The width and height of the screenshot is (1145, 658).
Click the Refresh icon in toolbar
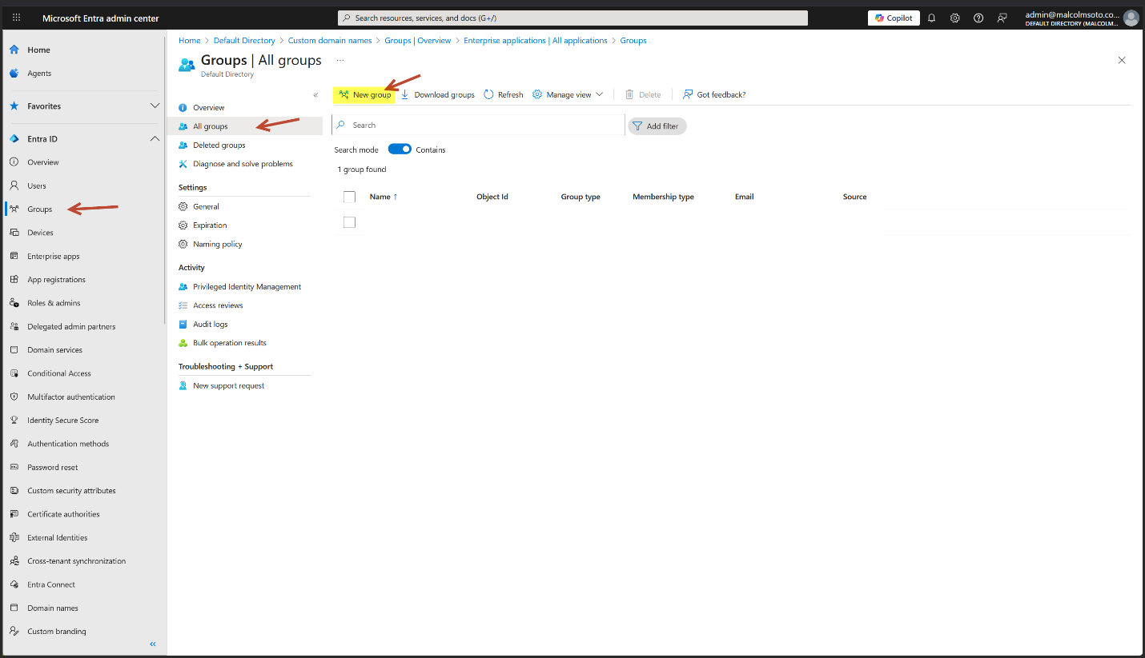pos(488,94)
